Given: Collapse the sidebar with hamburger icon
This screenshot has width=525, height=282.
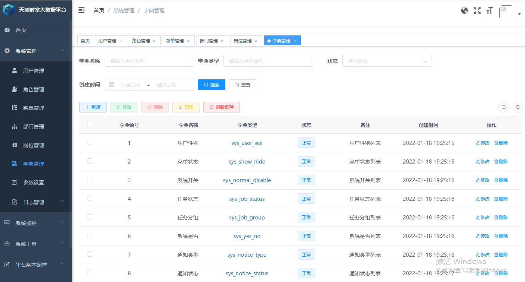Looking at the screenshot, I should 81,10.
